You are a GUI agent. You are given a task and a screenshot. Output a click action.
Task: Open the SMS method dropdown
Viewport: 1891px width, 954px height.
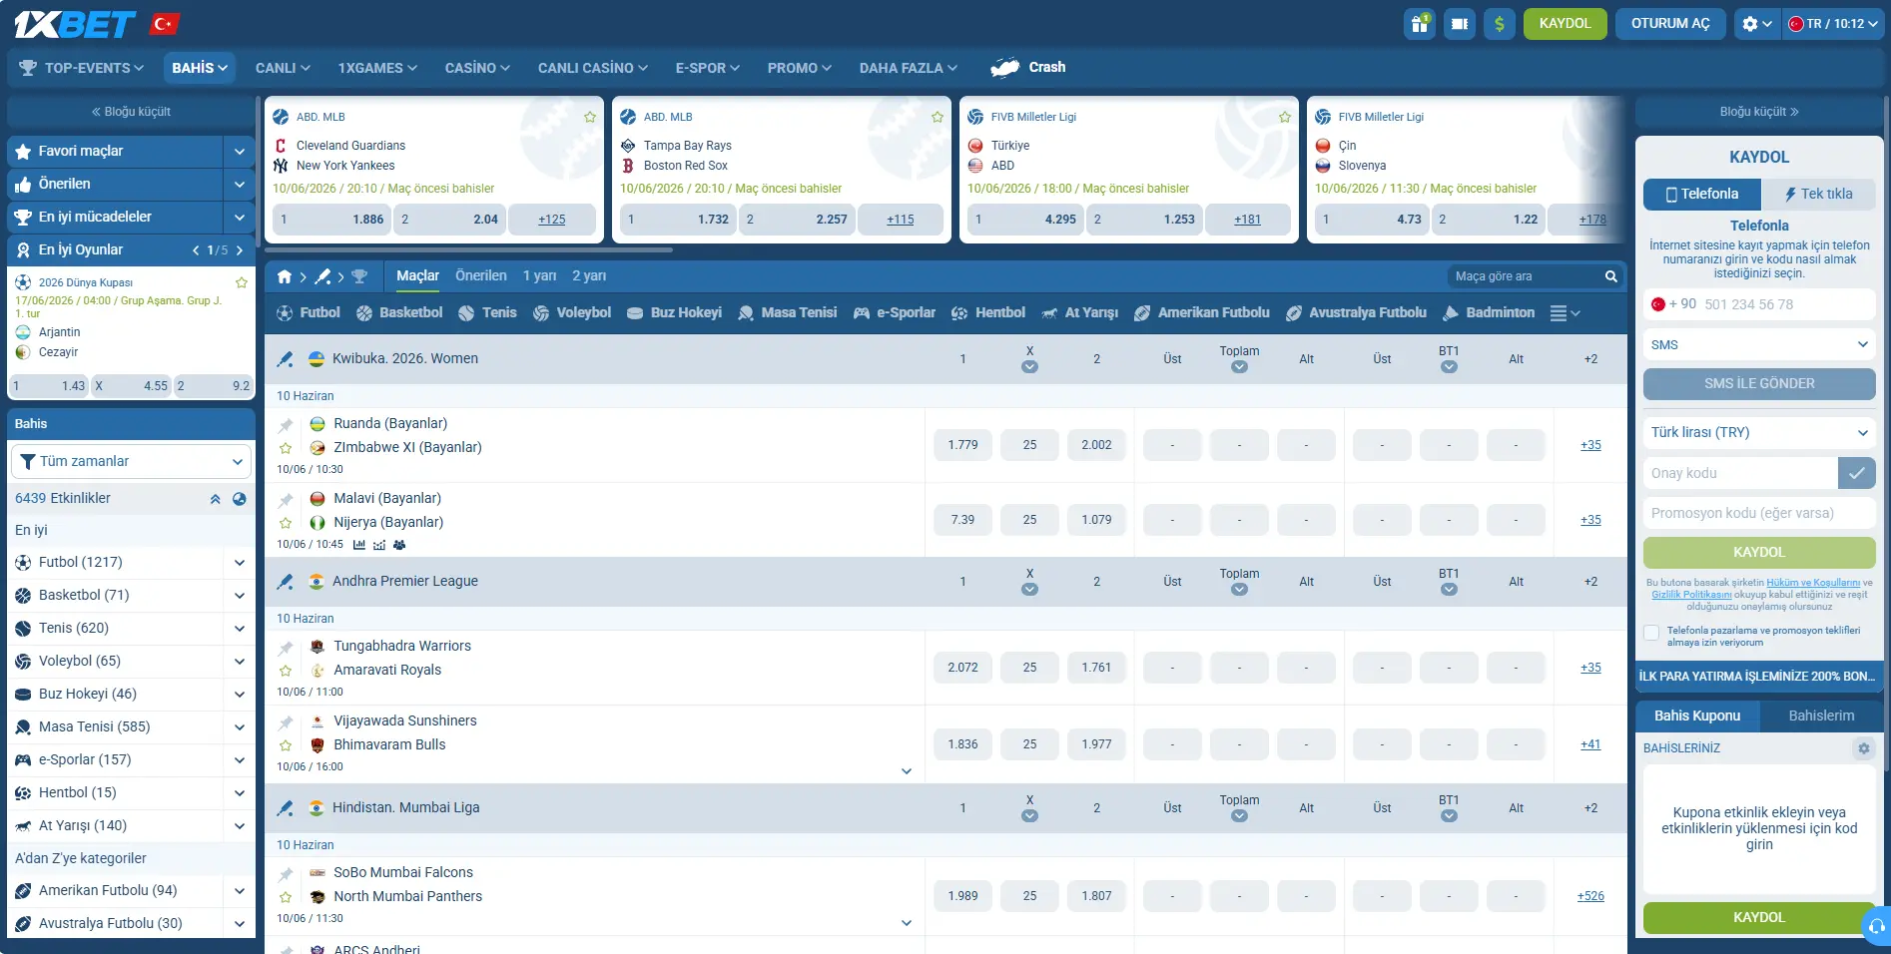click(1759, 345)
